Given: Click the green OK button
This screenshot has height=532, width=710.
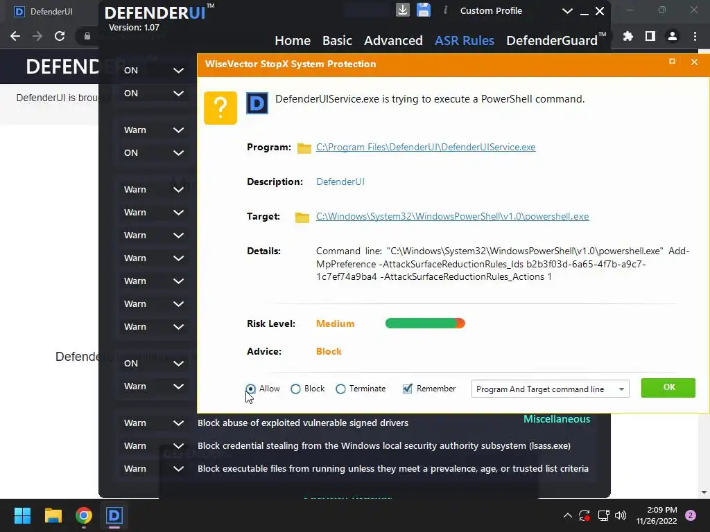Looking at the screenshot, I should point(668,388).
